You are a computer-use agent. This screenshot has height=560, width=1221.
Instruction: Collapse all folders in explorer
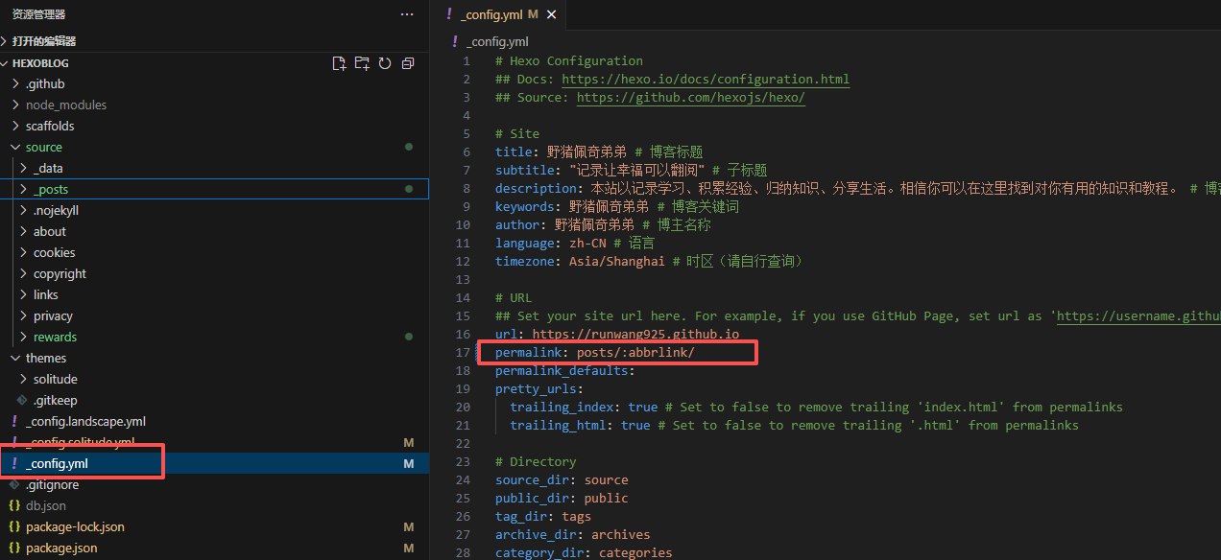[x=408, y=63]
